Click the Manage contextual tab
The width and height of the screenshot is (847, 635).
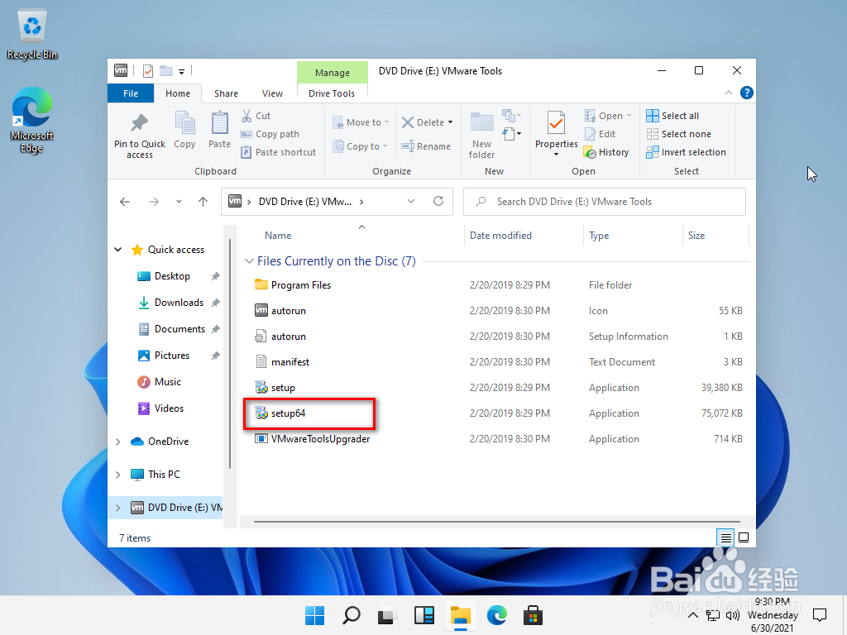point(333,73)
